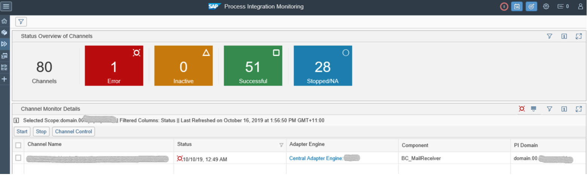Open settings gear in top bar

[546, 6]
